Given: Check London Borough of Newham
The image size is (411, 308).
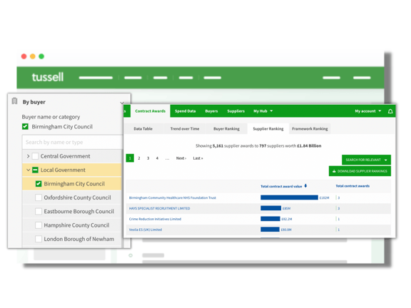Looking at the screenshot, I should [x=39, y=239].
